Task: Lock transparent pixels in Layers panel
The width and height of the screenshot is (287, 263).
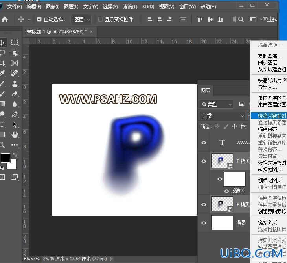Action: pos(217,126)
